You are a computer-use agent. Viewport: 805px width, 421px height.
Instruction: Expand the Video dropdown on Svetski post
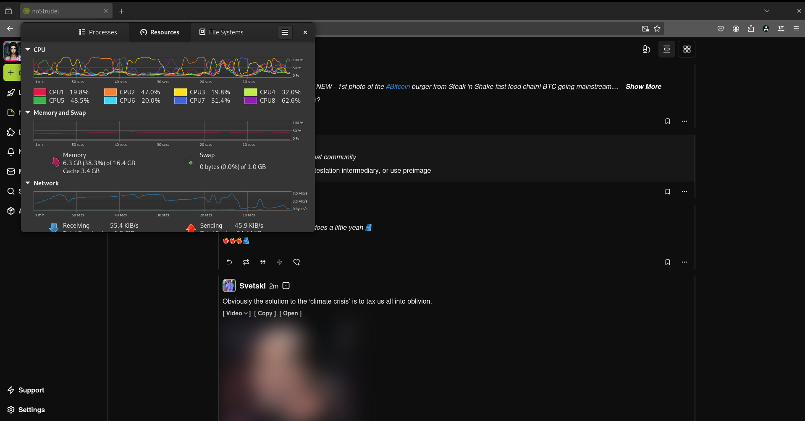click(236, 313)
